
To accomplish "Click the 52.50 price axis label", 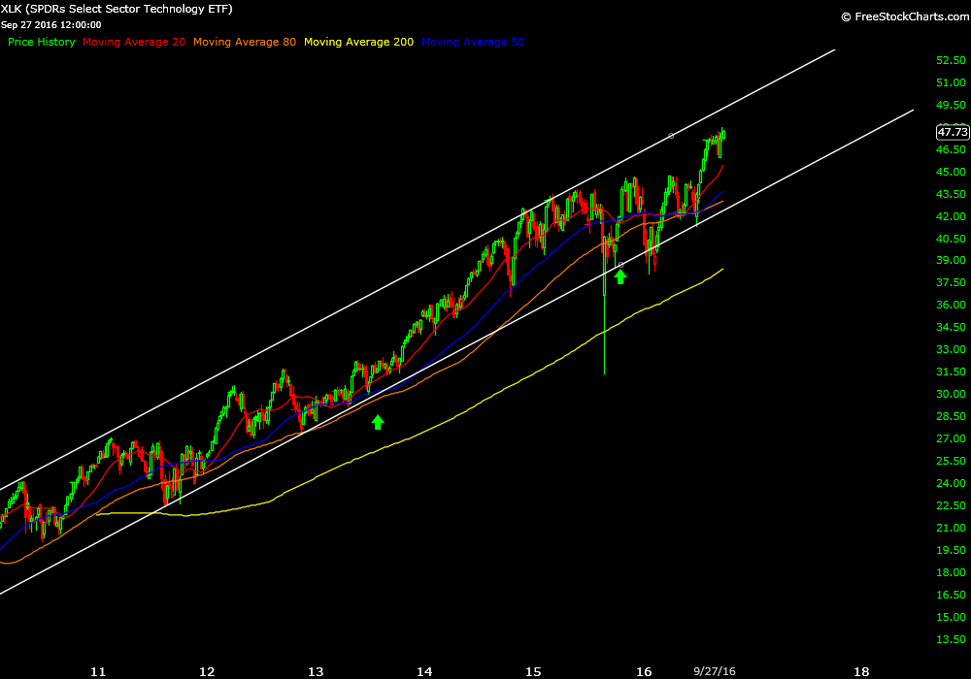I will coord(950,60).
